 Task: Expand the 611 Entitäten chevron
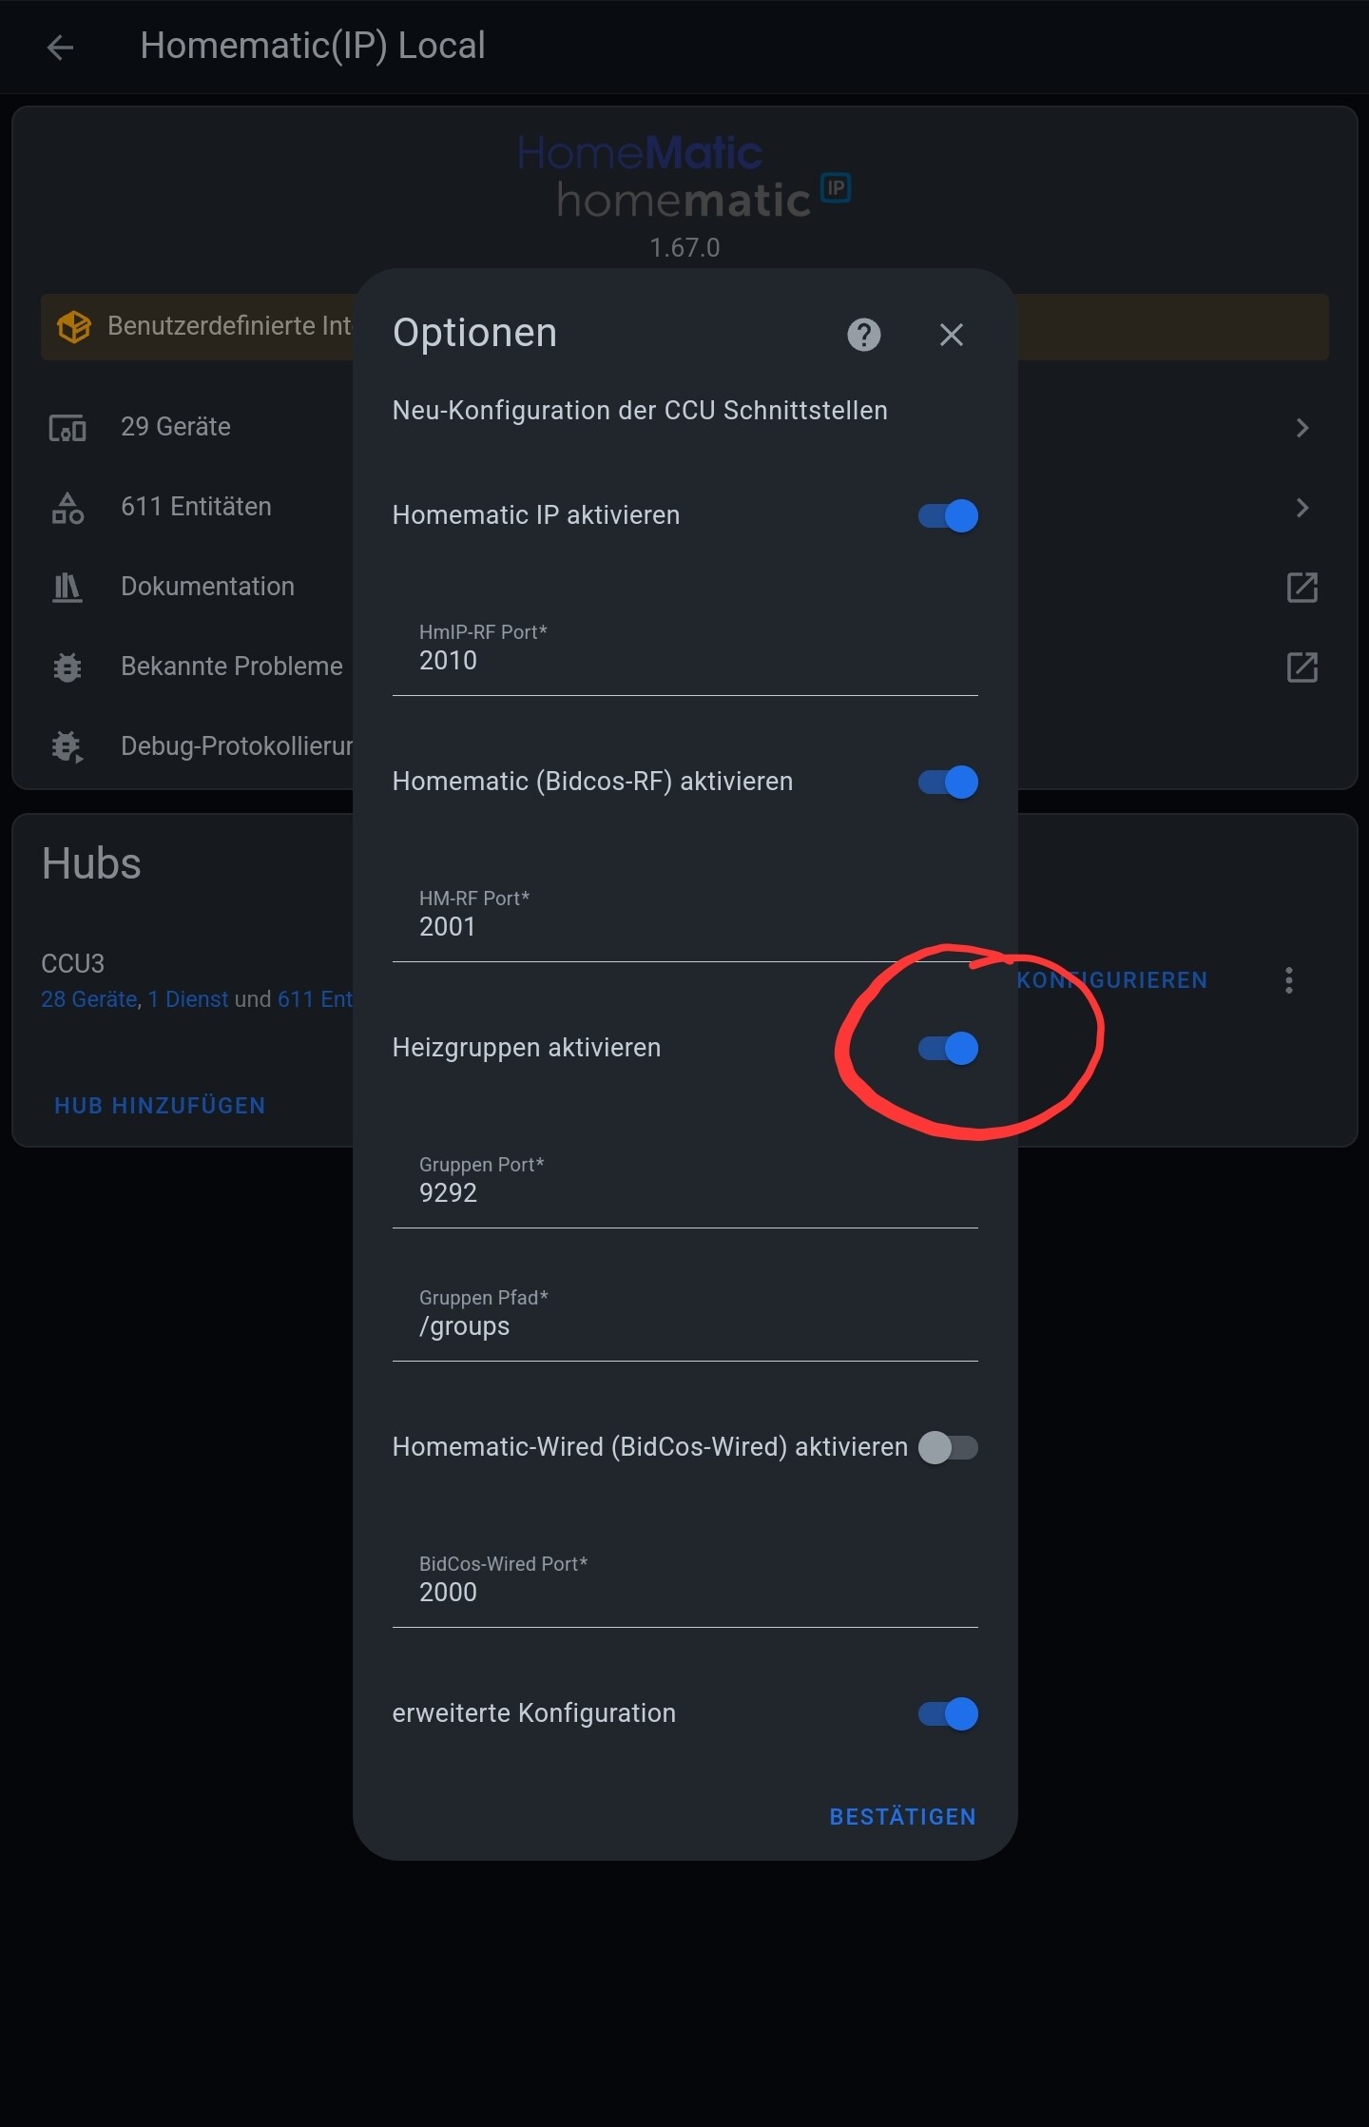click(x=1302, y=508)
